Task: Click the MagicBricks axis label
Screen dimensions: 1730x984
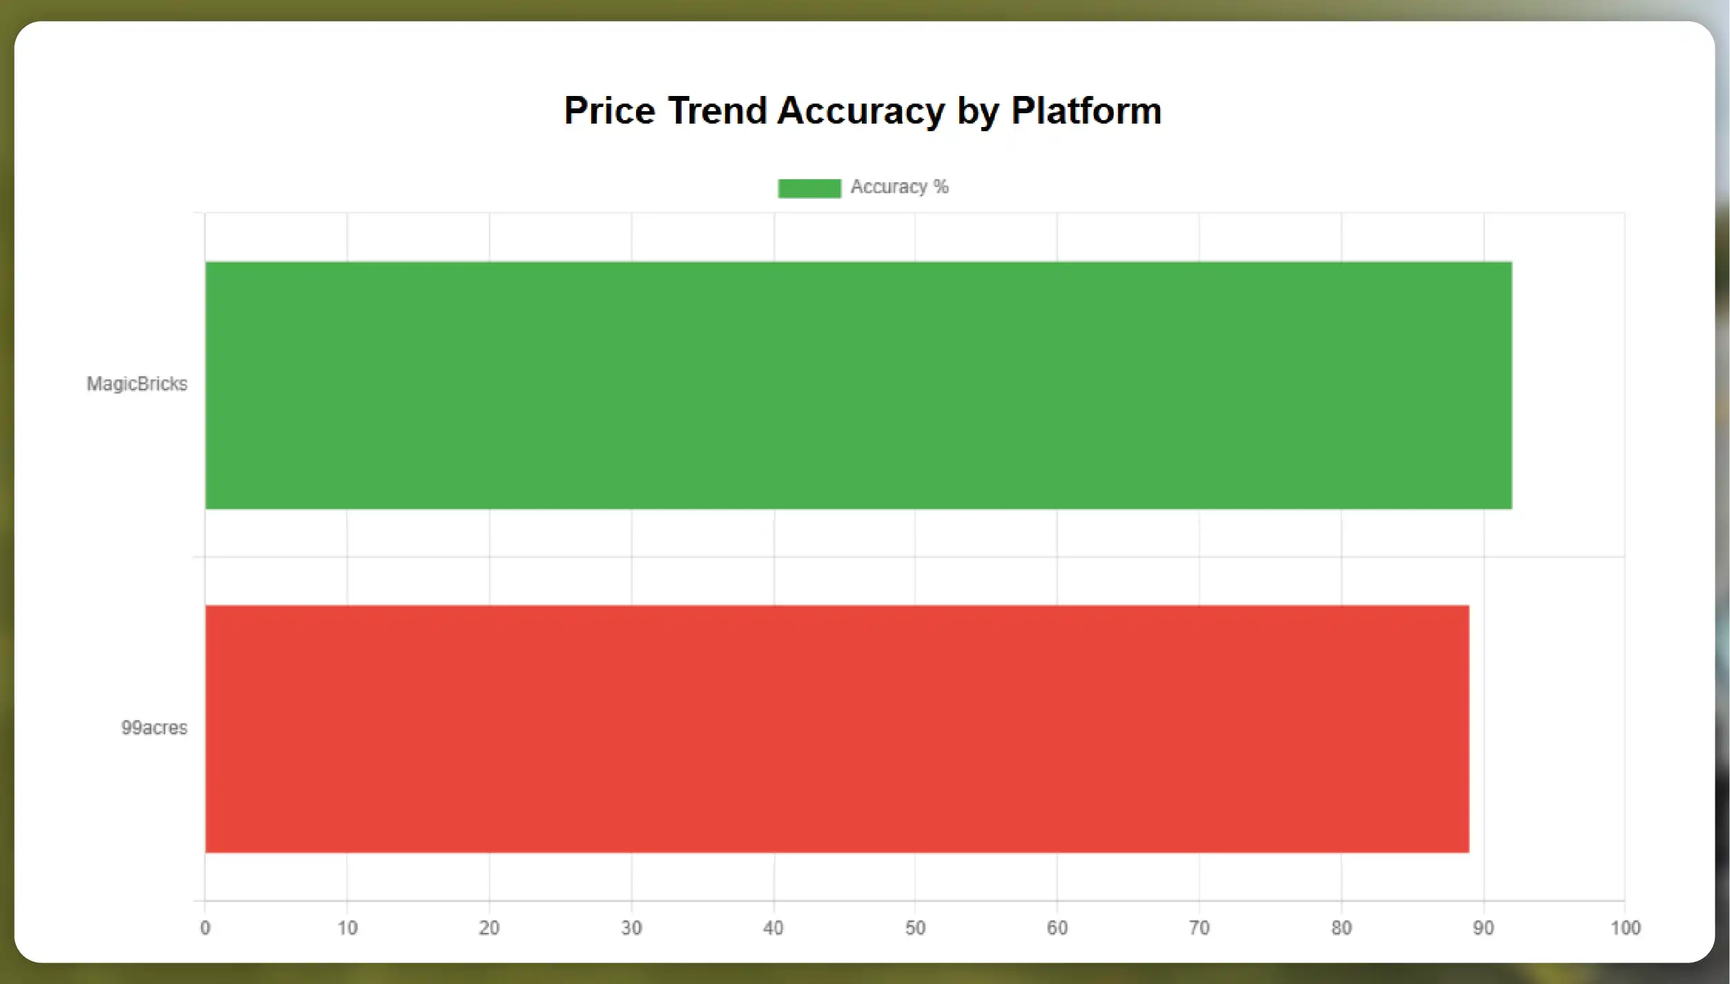Action: point(137,384)
